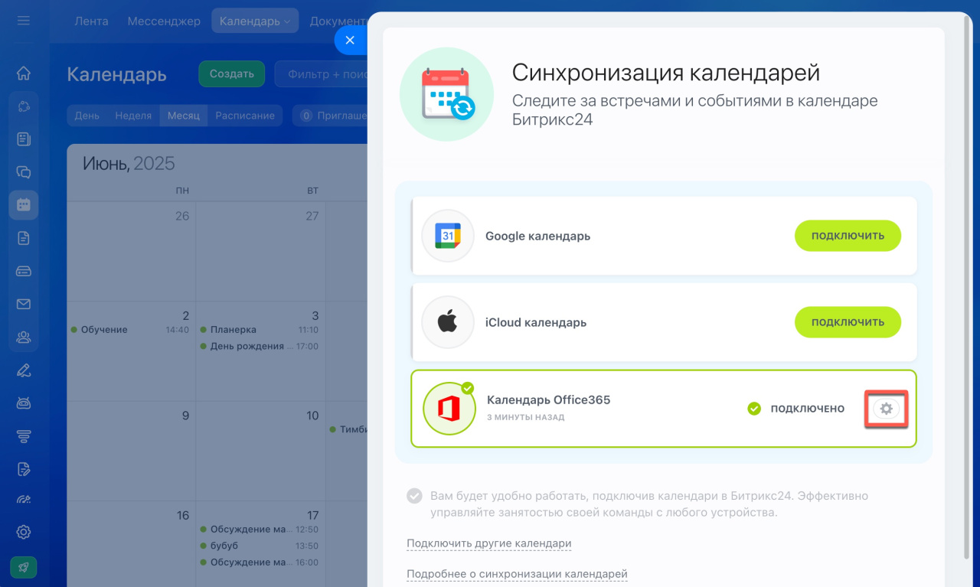The width and height of the screenshot is (980, 587).
Task: Open 'Подробнее о синхронизации календарей' link
Action: point(517,574)
